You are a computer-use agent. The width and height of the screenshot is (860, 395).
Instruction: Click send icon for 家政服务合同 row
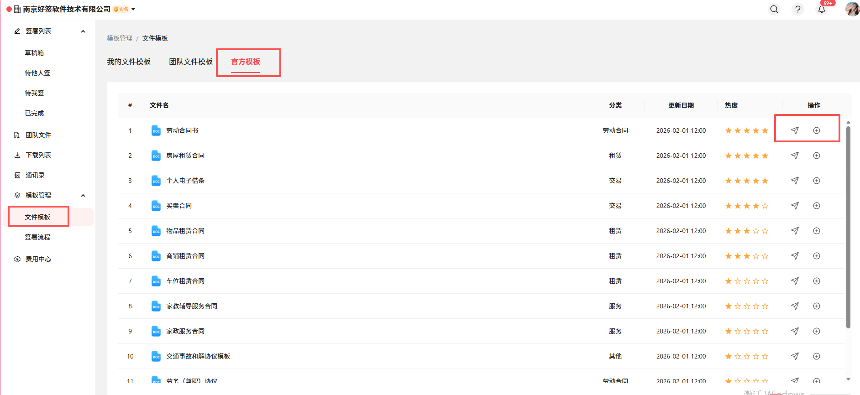click(x=795, y=331)
